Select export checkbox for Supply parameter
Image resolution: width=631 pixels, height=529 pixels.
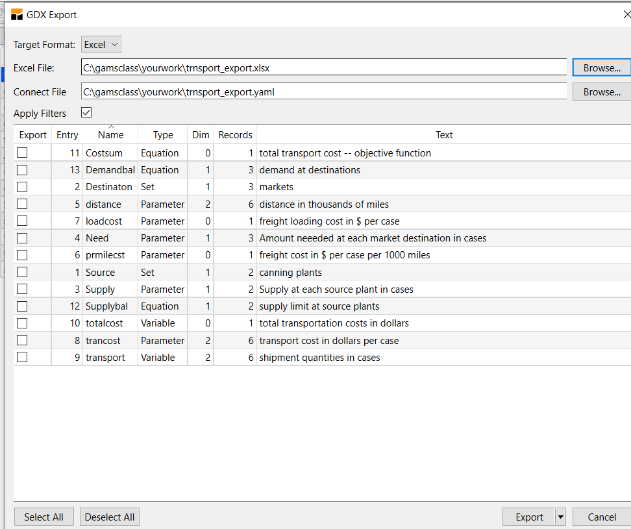[x=23, y=289]
